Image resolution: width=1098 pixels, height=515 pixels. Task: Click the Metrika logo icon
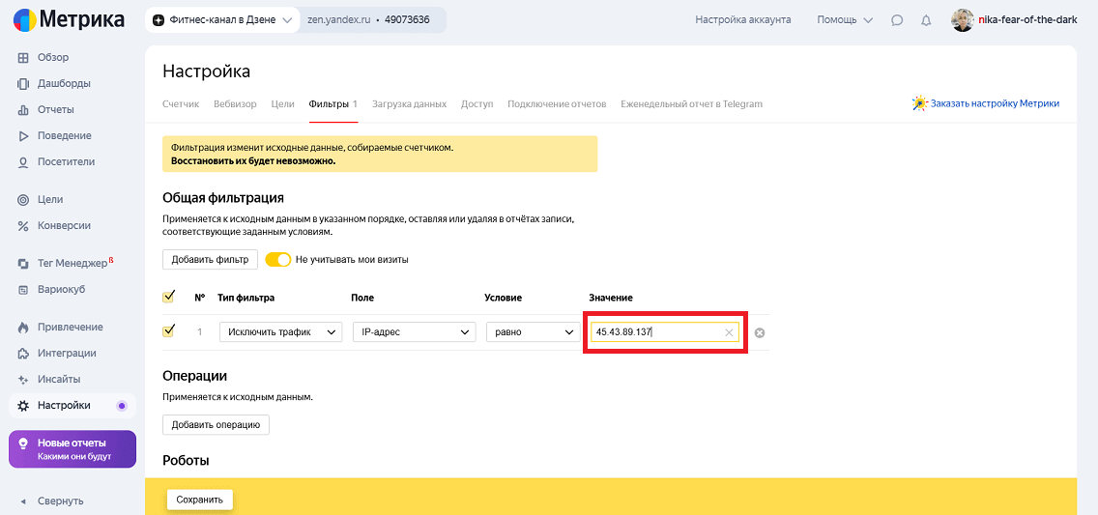pos(24,20)
